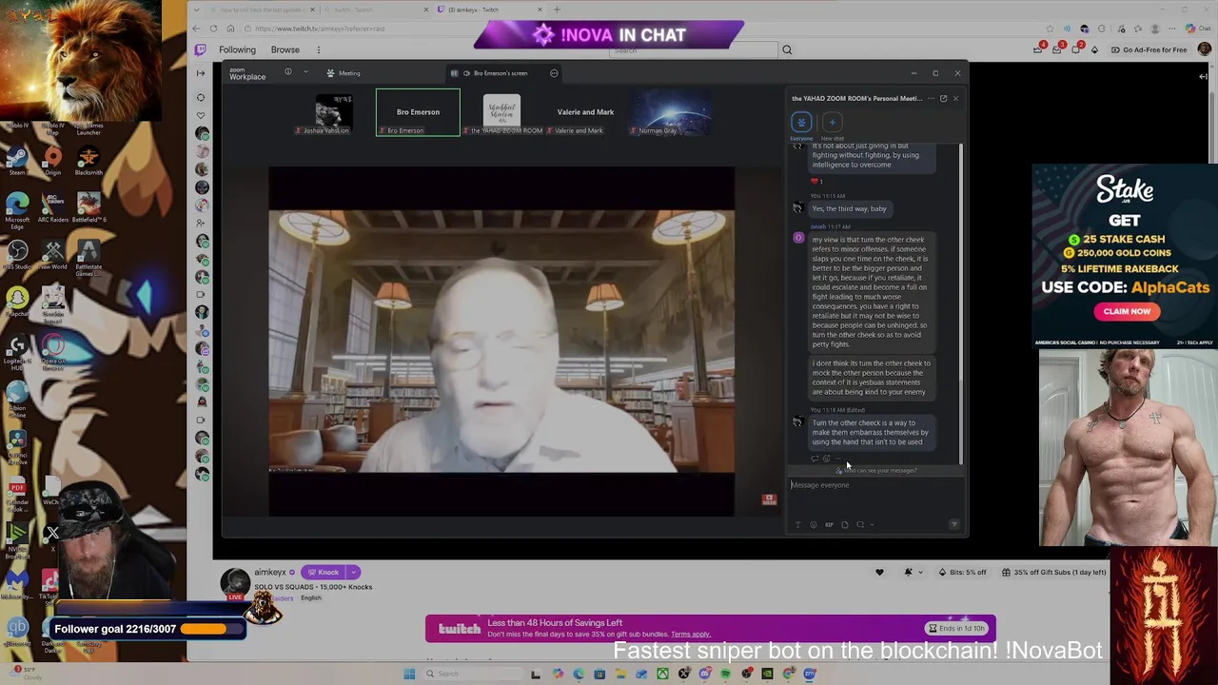This screenshot has width=1218, height=685.
Task: Click the heart follow icon
Action: click(879, 572)
